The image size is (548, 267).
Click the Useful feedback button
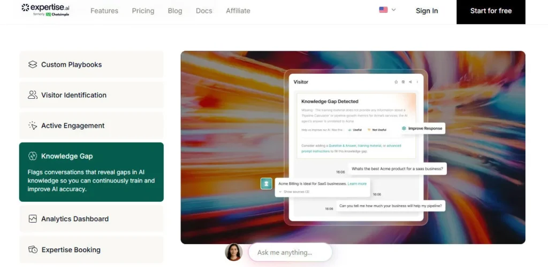point(355,130)
